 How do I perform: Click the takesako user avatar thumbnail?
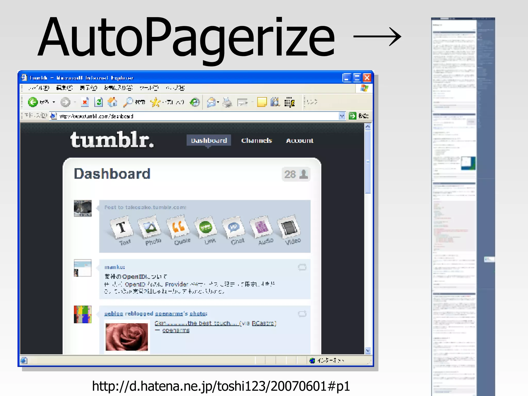click(x=82, y=208)
